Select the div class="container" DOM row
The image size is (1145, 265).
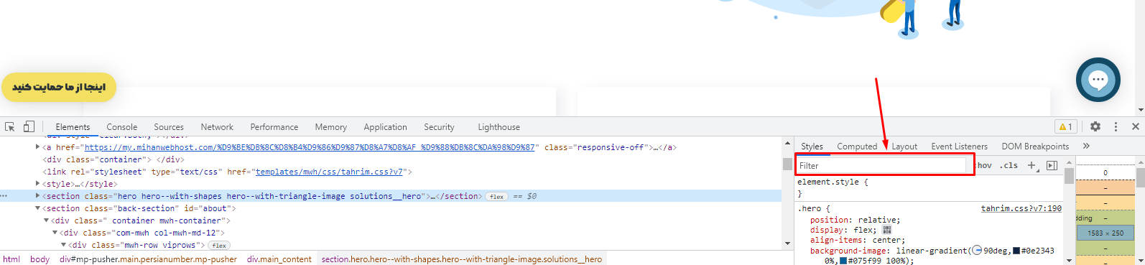pos(113,159)
